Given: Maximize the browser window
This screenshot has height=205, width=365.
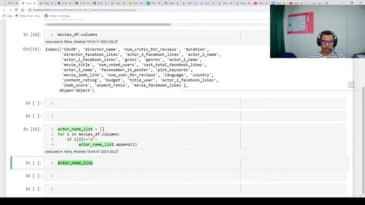Looking at the screenshot, I should (x=352, y=3).
